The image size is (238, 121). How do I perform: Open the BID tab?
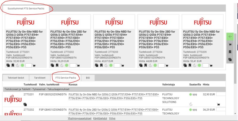[88, 78]
